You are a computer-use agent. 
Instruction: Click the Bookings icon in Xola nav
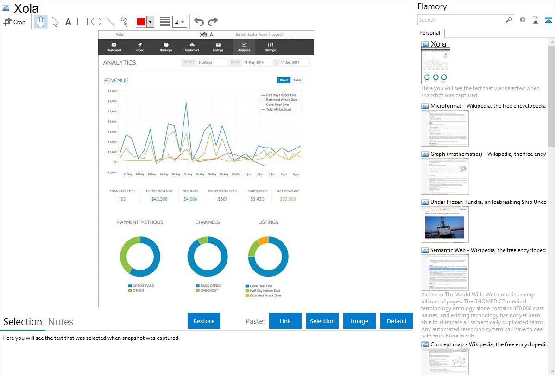click(166, 47)
